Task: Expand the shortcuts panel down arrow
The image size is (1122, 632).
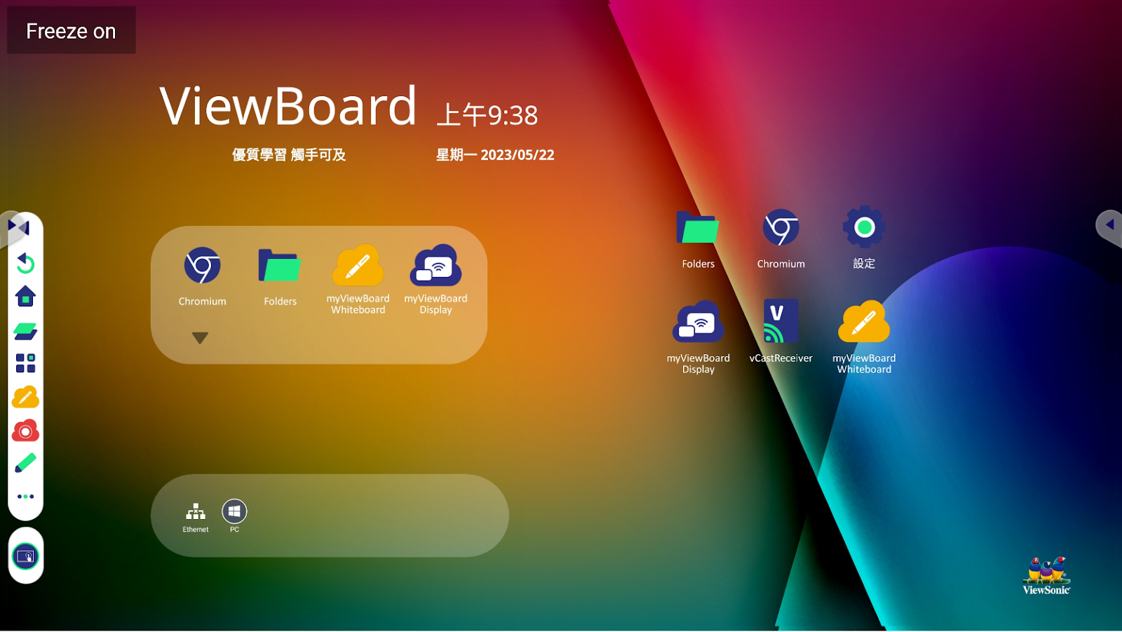Action: (200, 338)
